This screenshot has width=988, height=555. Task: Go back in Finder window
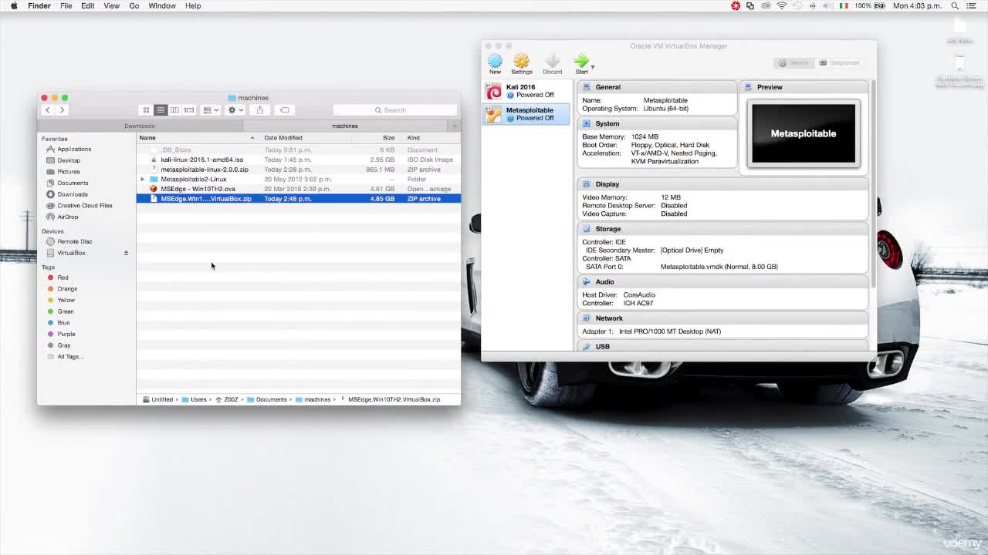click(x=48, y=110)
